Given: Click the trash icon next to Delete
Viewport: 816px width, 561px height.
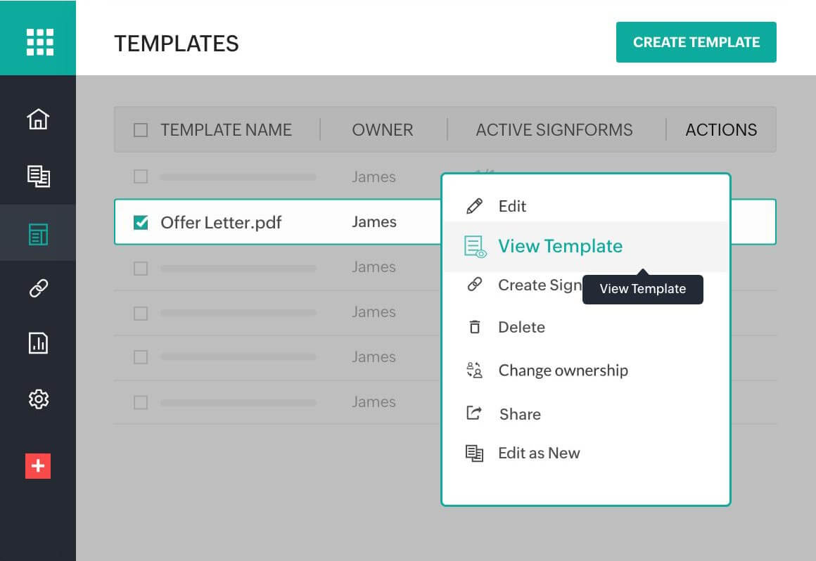Looking at the screenshot, I should (x=476, y=327).
